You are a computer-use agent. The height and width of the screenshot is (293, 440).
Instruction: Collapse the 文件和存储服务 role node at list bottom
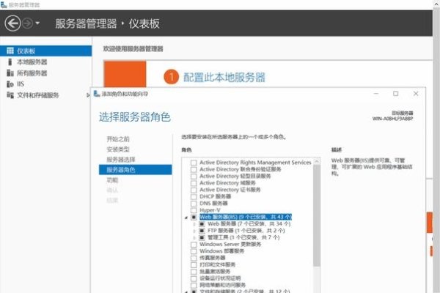(x=186, y=292)
